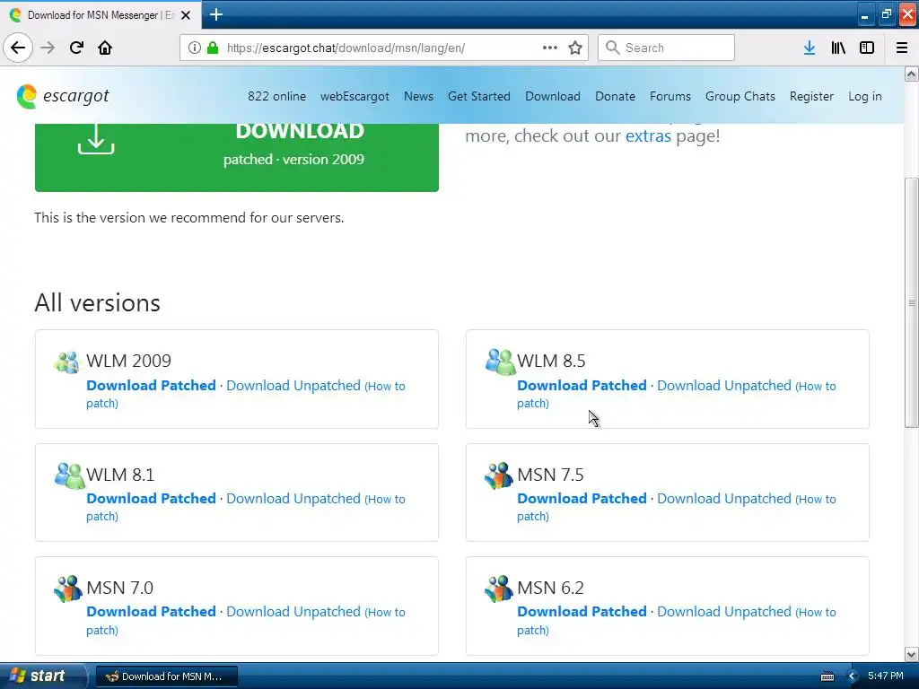Reload the page with the refresh icon
Screen dimensions: 919x689
click(76, 48)
